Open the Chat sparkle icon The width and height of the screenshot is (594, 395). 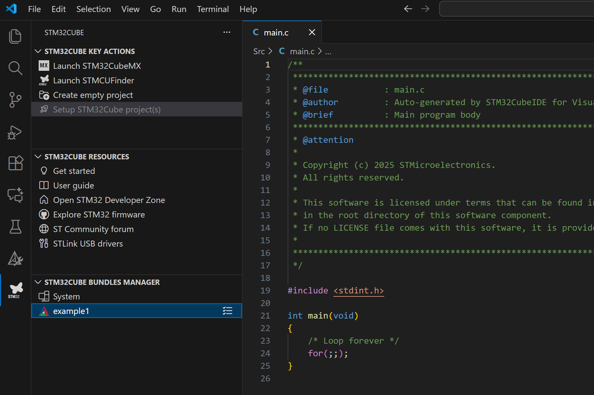coord(15,195)
